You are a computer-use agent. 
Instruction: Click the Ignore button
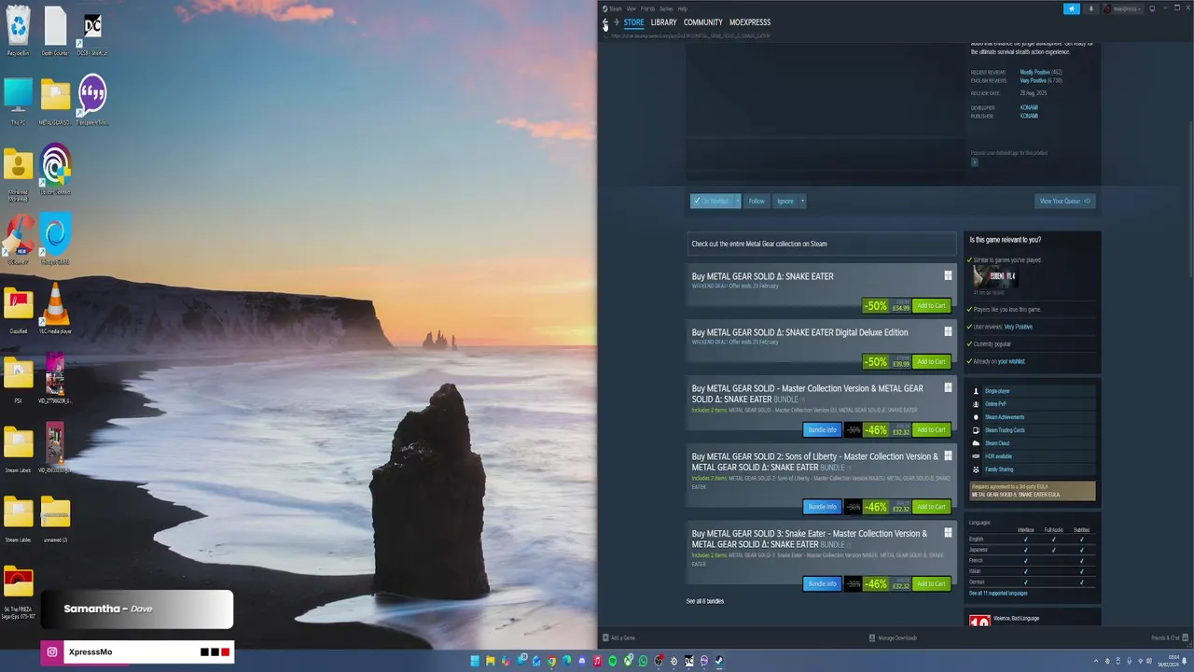pos(785,201)
